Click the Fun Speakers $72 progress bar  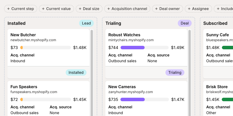click(x=45, y=99)
